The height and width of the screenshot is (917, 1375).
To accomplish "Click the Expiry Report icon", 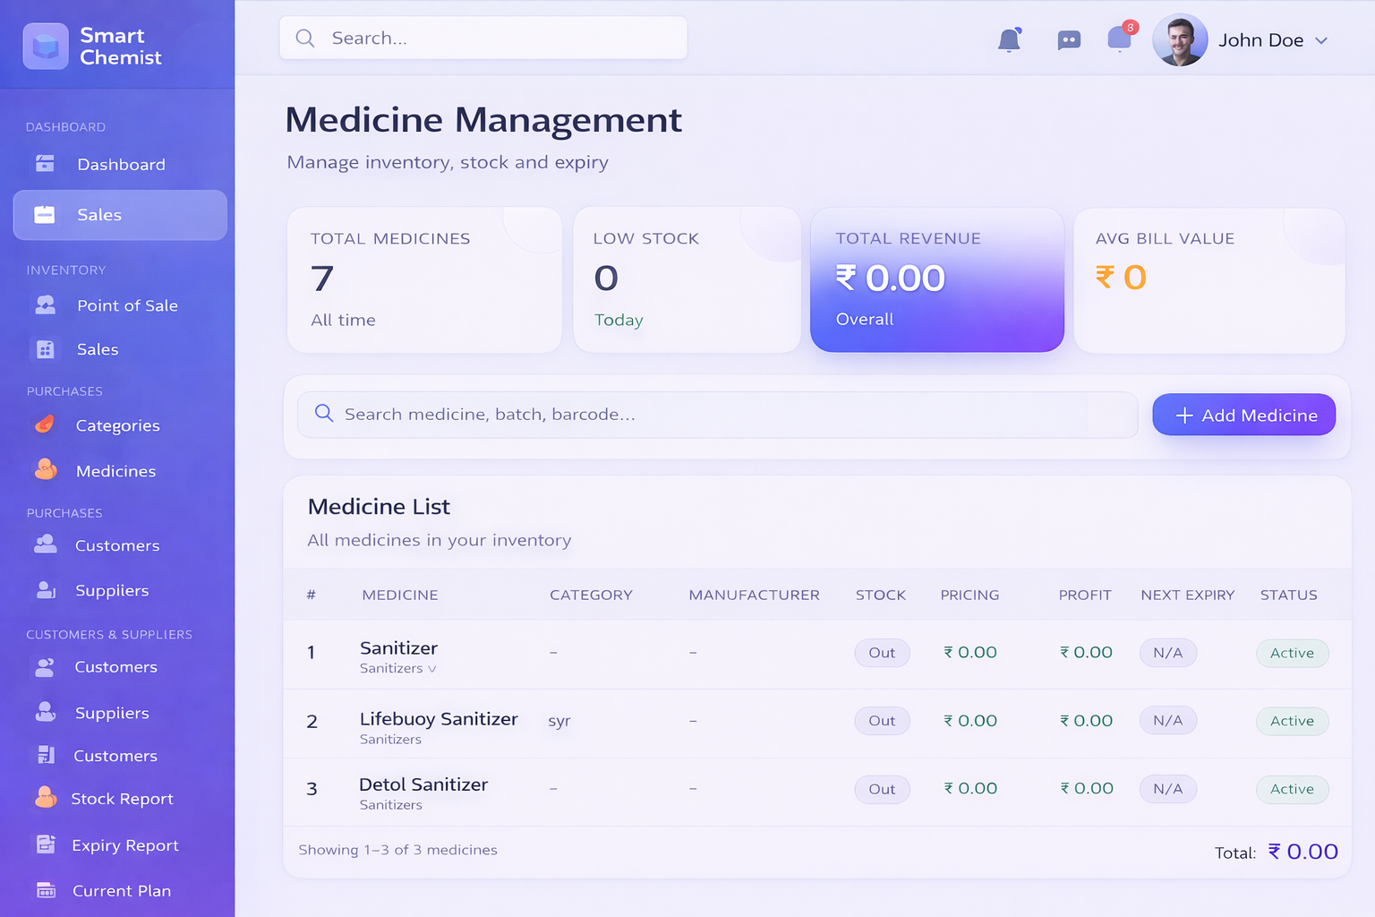I will (45, 844).
